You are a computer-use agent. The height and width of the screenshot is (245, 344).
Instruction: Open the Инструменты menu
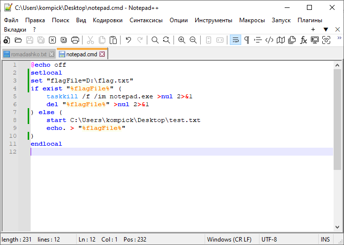(214, 20)
